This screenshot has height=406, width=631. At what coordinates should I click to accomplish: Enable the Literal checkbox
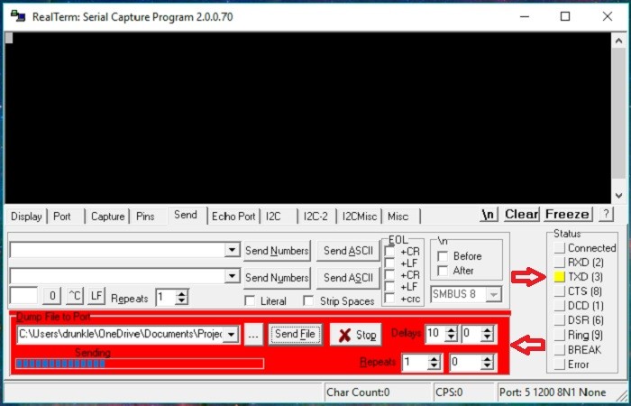pos(250,300)
